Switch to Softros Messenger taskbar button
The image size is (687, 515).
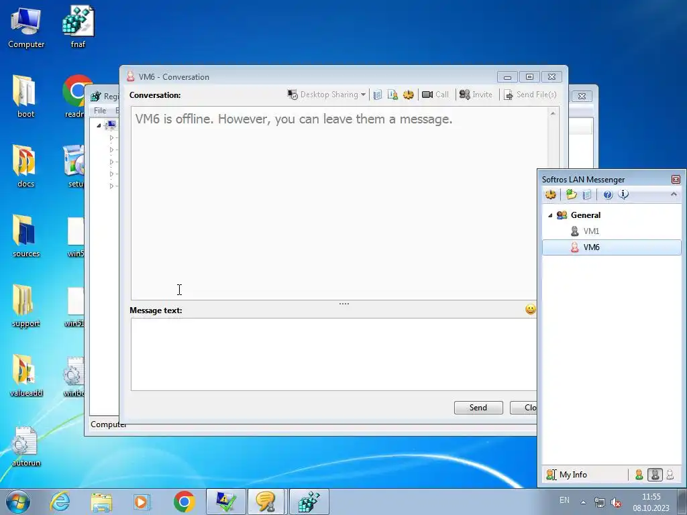point(266,502)
